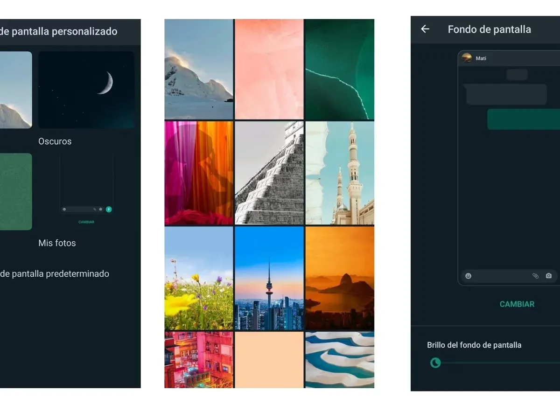Tap the back arrow in Fondo de pantalla

425,29
